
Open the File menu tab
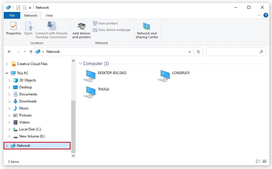[12, 15]
